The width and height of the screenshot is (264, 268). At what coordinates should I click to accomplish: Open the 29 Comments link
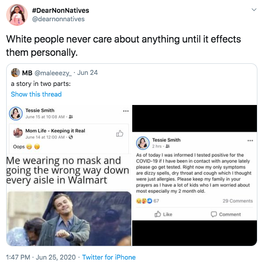[237, 201]
